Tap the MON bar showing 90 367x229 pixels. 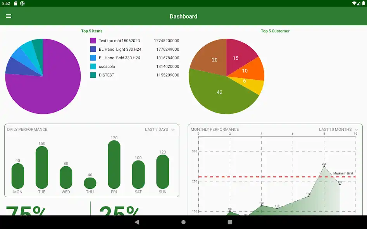18,176
